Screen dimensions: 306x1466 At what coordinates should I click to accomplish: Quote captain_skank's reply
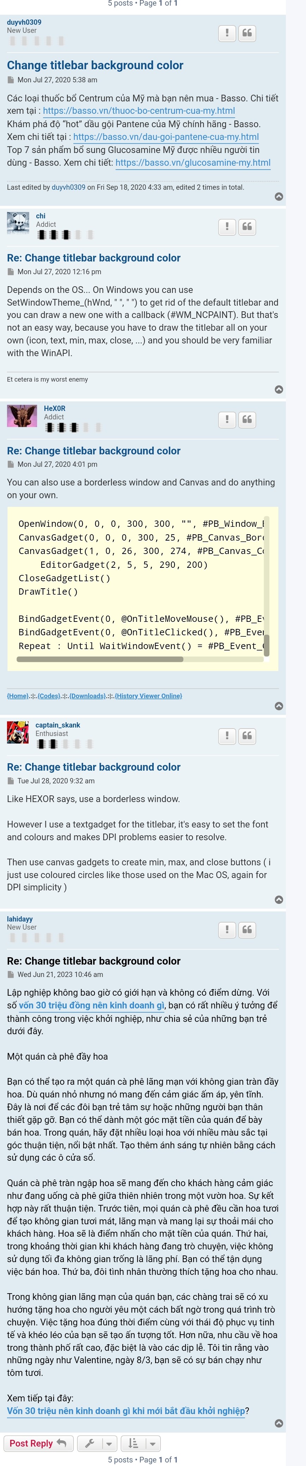click(x=247, y=736)
